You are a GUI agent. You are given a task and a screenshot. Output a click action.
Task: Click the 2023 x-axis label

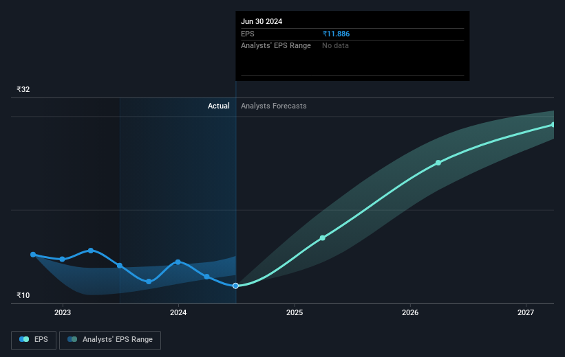point(63,313)
